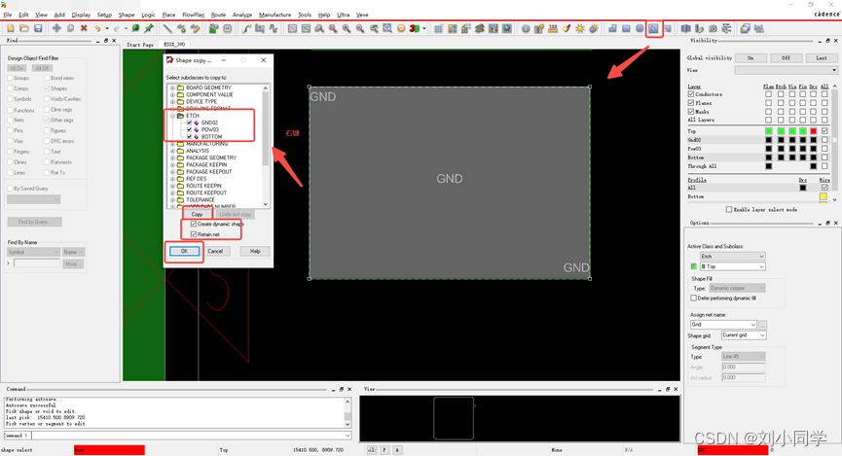Toggle the Create dynamic shape checkbox
Viewport: 842px width, 456px height.
(193, 225)
